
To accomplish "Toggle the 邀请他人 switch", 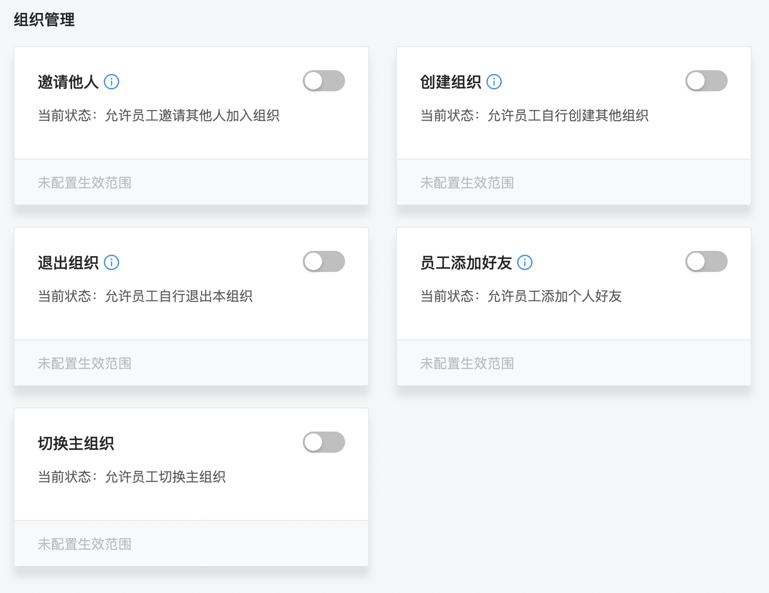I will 324,81.
